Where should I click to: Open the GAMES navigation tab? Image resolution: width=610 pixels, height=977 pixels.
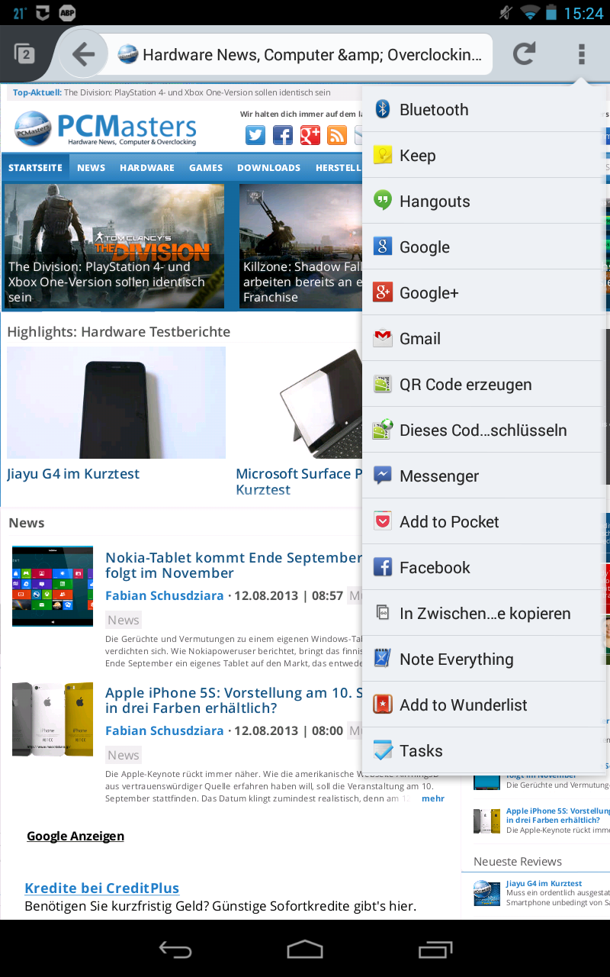[206, 167]
